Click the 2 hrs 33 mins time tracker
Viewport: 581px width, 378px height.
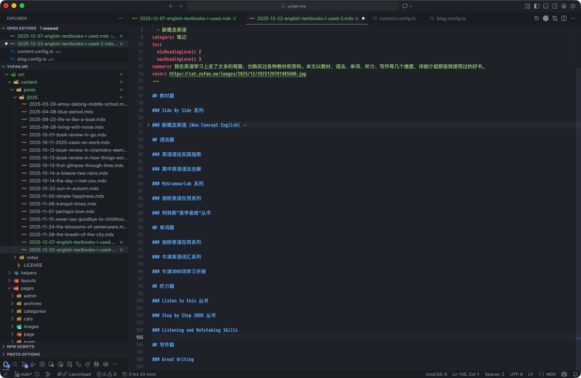pos(139,374)
